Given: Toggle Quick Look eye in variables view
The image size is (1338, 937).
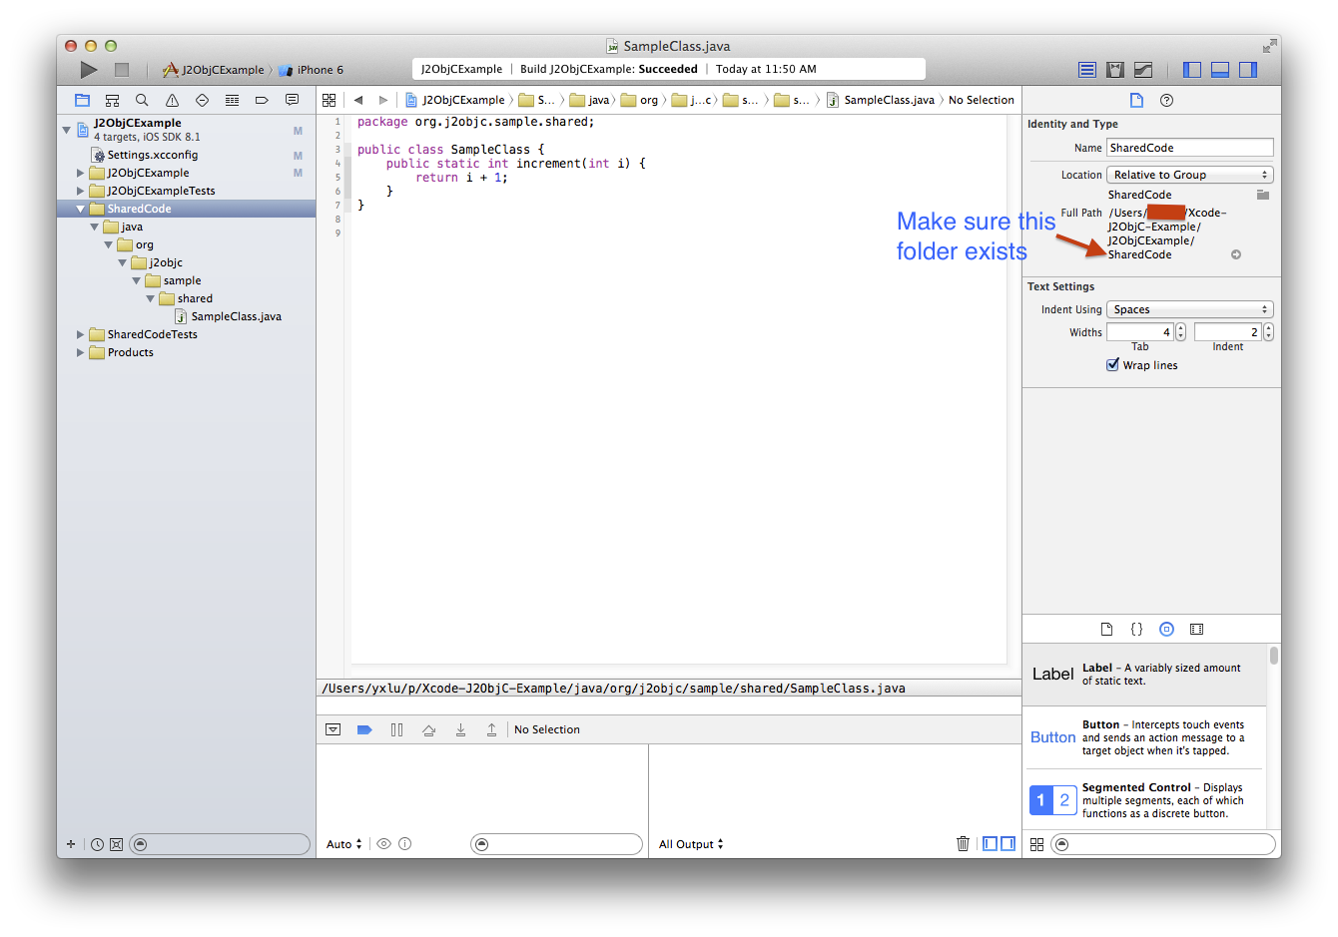Looking at the screenshot, I should (383, 843).
